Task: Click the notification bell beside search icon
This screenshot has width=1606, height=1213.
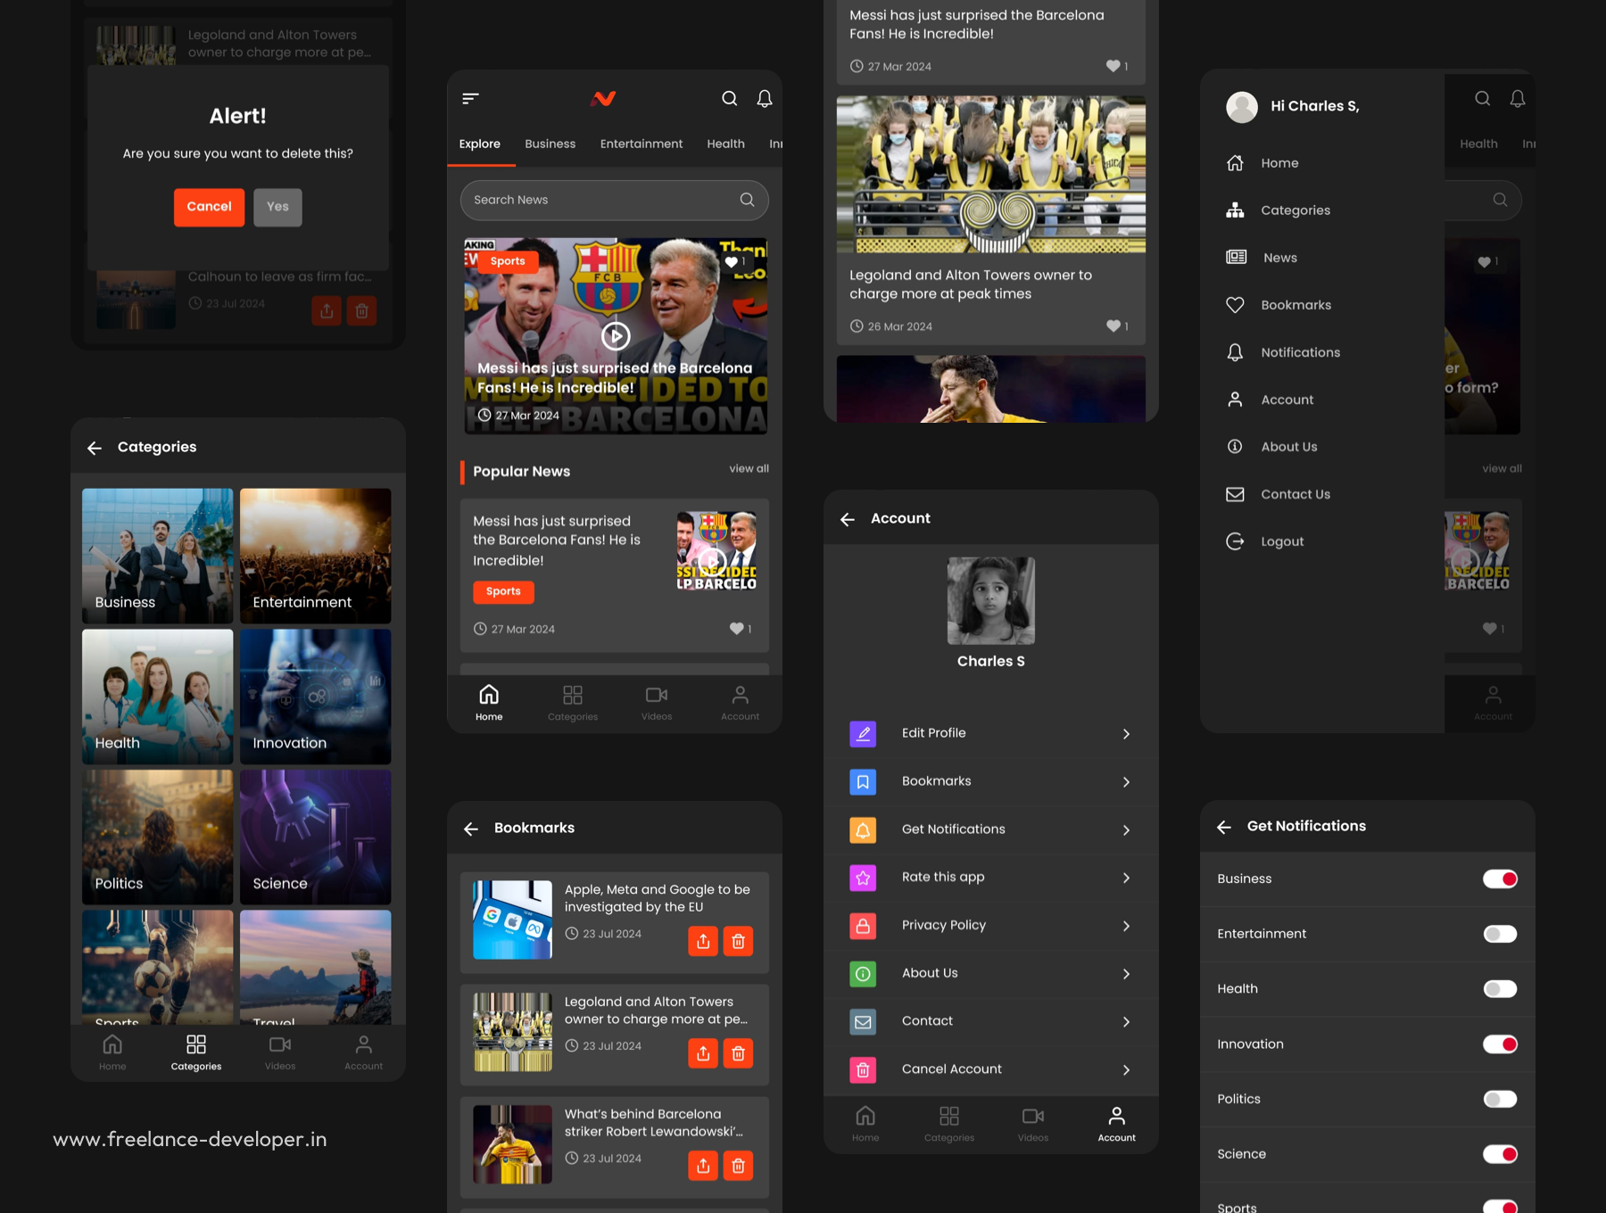Action: pyautogui.click(x=765, y=99)
